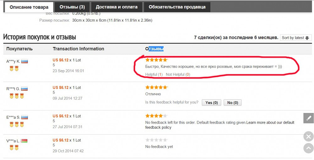The height and width of the screenshot is (160, 314).
Task: Click the Russian flag beside E***a S.
Action: (x=24, y=117)
